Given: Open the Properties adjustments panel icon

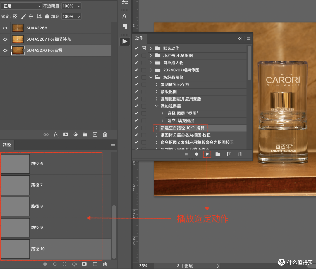Looking at the screenshot, I should point(125,2).
